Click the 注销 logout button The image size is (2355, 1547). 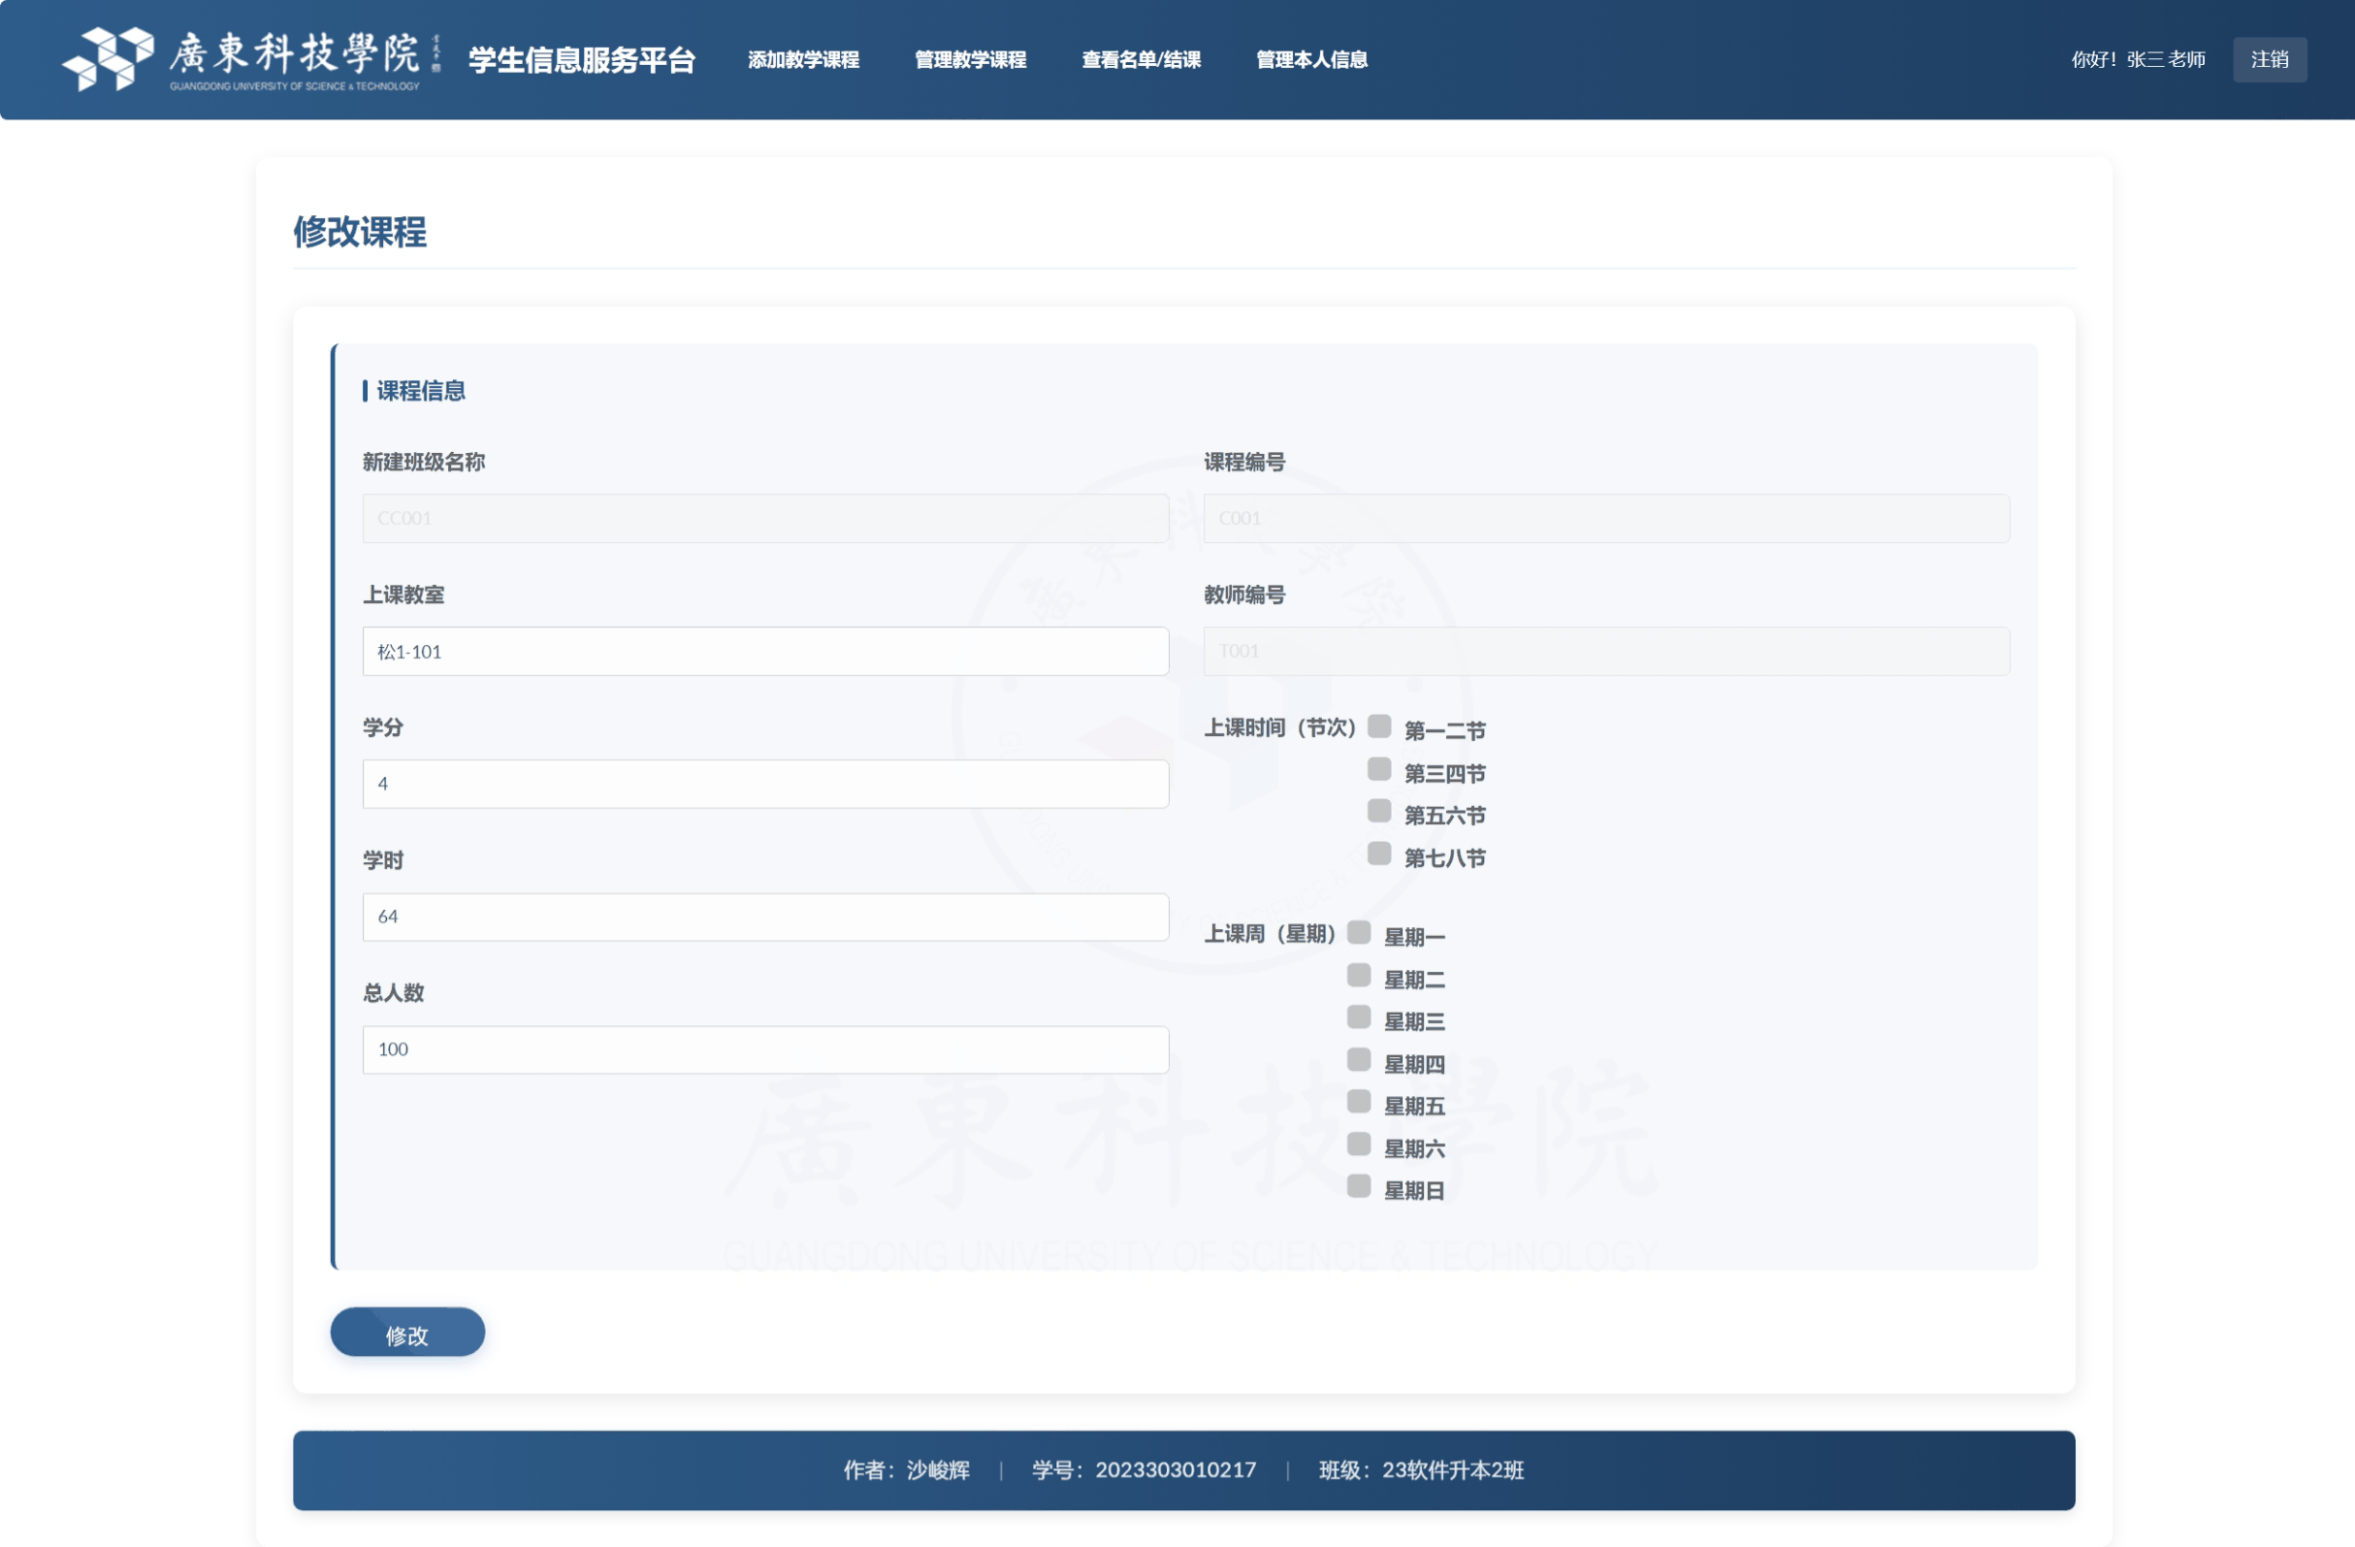[x=2268, y=59]
